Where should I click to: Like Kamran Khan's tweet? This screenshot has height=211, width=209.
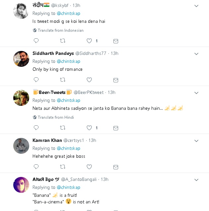pyautogui.click(x=89, y=167)
